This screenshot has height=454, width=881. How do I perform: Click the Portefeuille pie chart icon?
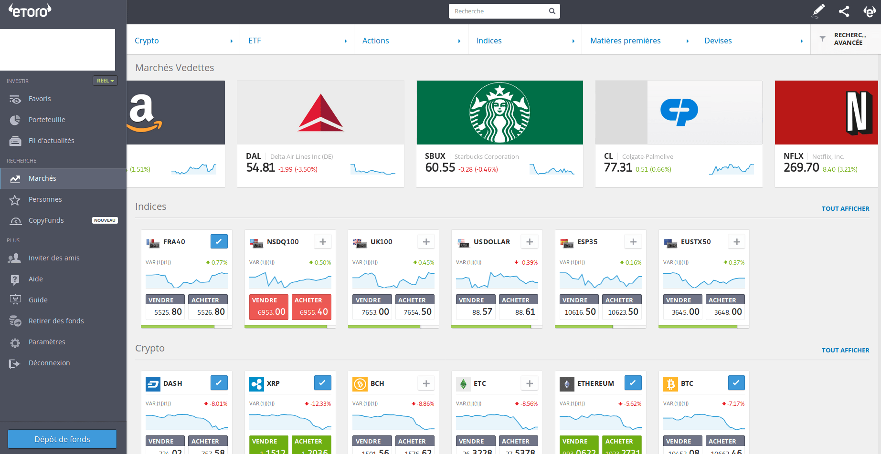pyautogui.click(x=15, y=120)
